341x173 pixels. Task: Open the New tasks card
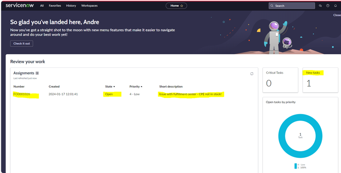click(320, 80)
